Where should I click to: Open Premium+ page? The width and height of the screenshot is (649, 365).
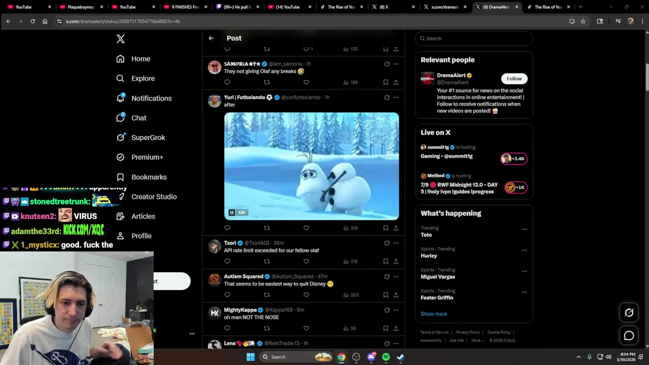click(x=140, y=157)
